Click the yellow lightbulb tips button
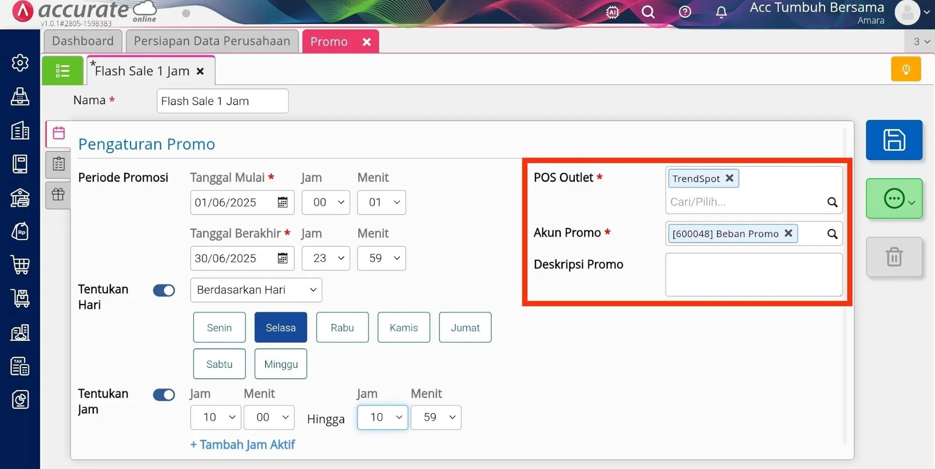The width and height of the screenshot is (935, 469). click(906, 69)
